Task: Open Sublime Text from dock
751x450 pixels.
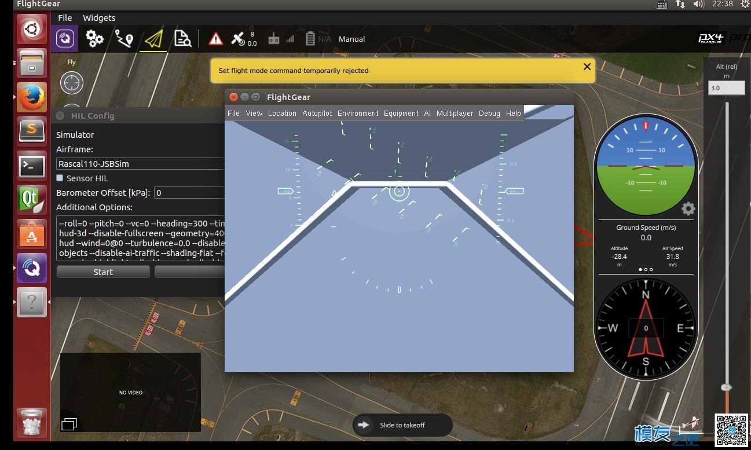Action: click(32, 131)
